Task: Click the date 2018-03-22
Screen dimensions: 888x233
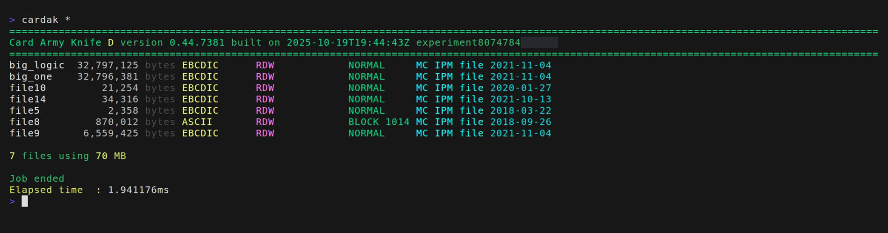Action: pyautogui.click(x=520, y=110)
